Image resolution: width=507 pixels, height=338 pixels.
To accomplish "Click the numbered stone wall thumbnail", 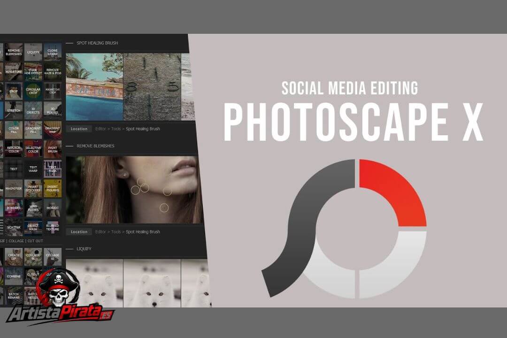I will pyautogui.click(x=152, y=87).
